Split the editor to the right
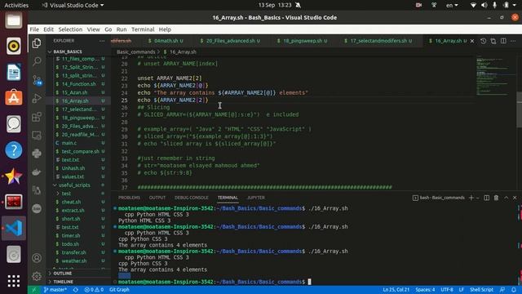Image resolution: width=522 pixels, height=294 pixels. click(503, 41)
